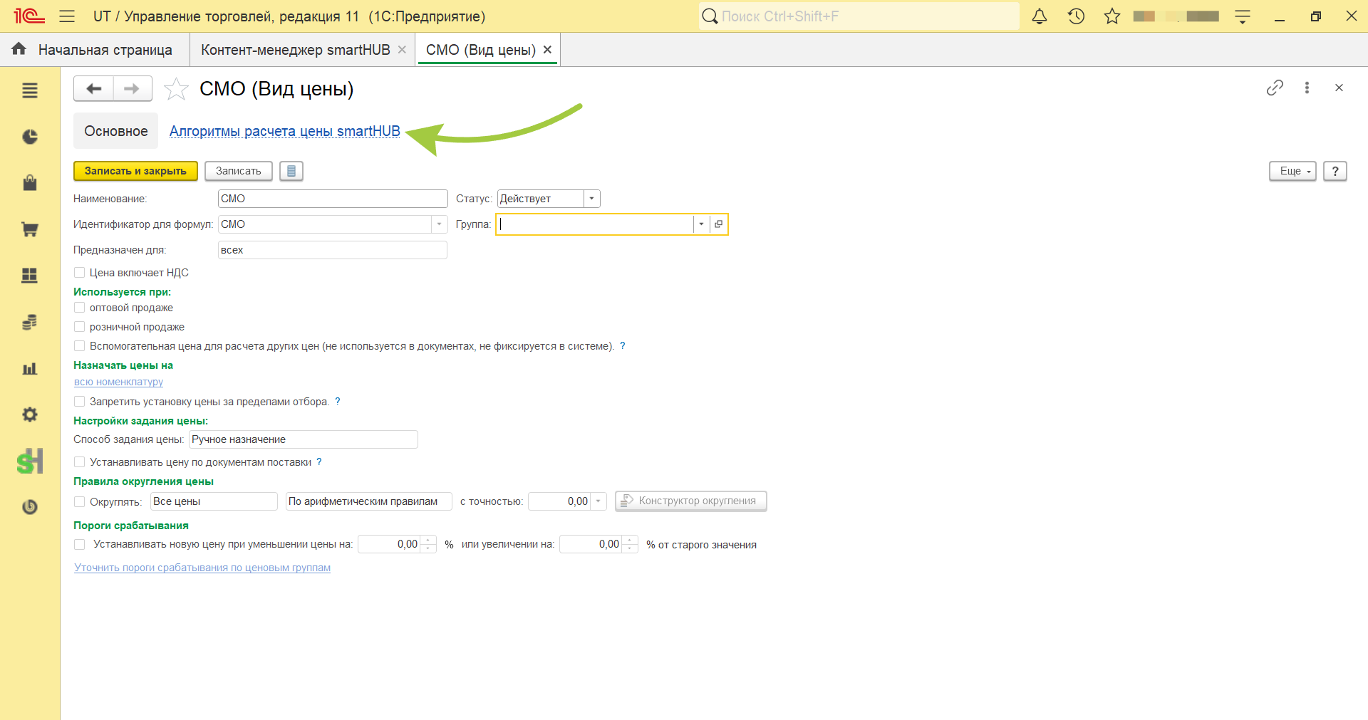Open 'Алгоритмы расчета цены smartHUB' link

click(x=285, y=131)
